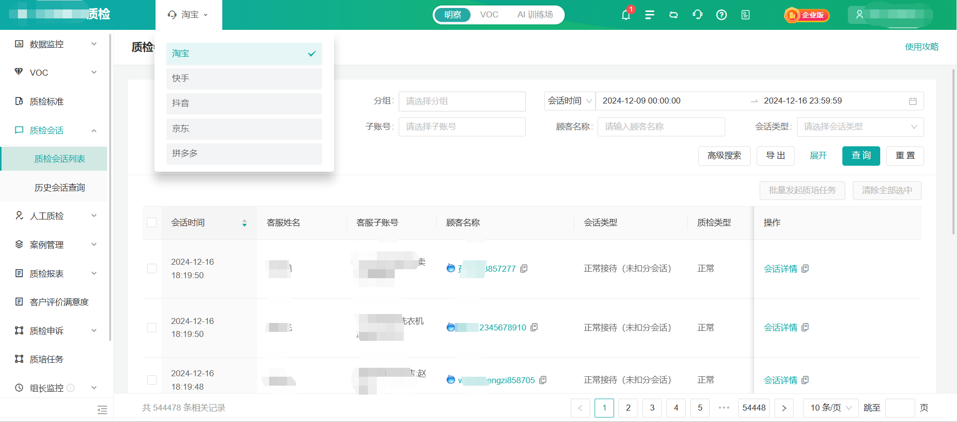Toggle the select-all checkbox in table header
This screenshot has height=422, width=957.
(152, 222)
